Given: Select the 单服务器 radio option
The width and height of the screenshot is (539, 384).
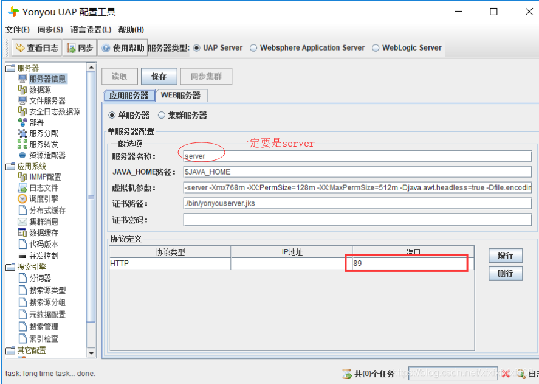Looking at the screenshot, I should (112, 115).
